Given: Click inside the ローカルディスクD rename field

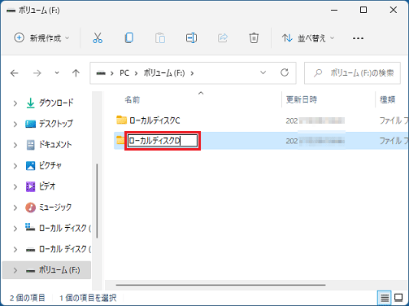Looking at the screenshot, I should (x=163, y=141).
